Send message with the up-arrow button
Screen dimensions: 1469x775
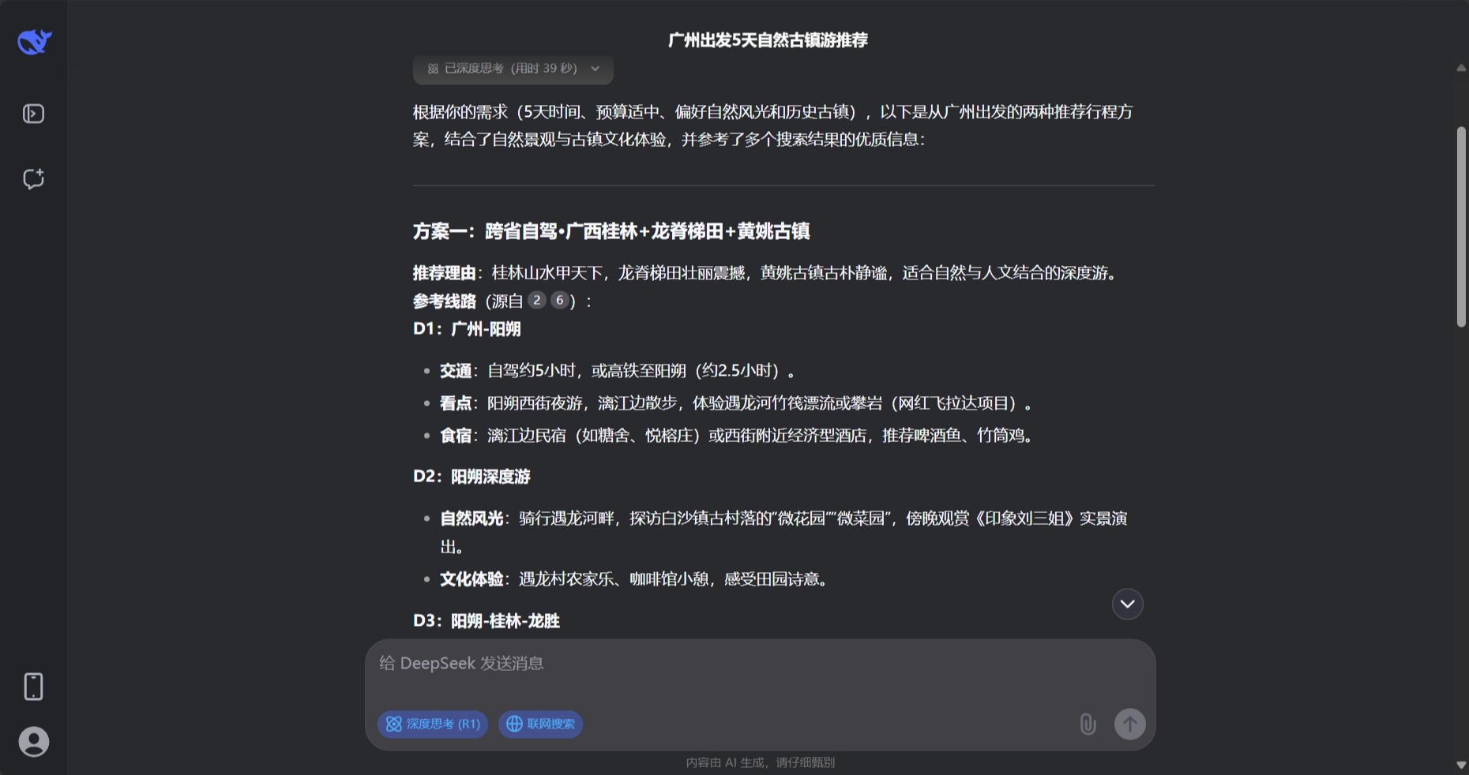click(1129, 724)
